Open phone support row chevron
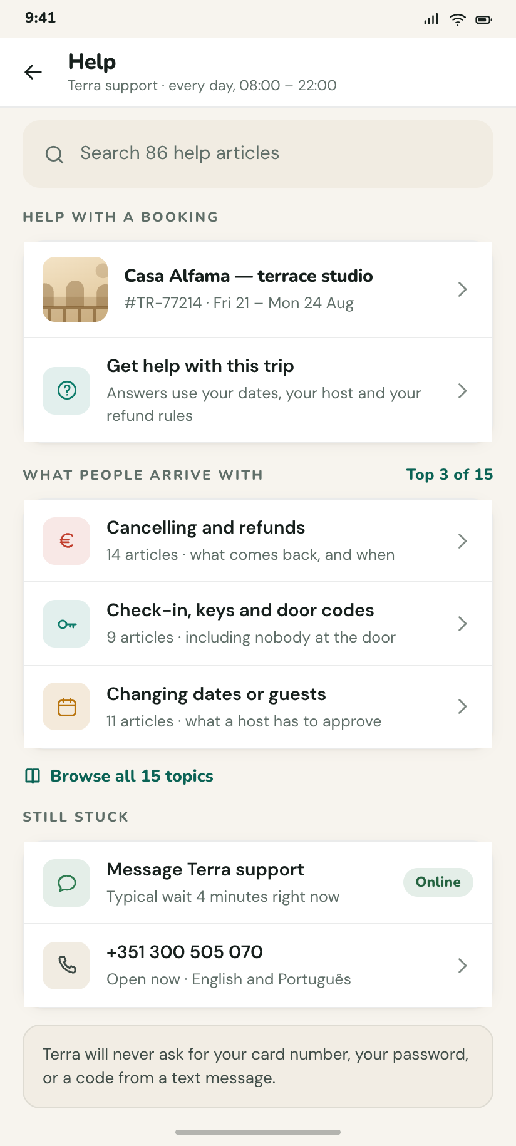Viewport: 516px width, 1146px height. click(462, 966)
